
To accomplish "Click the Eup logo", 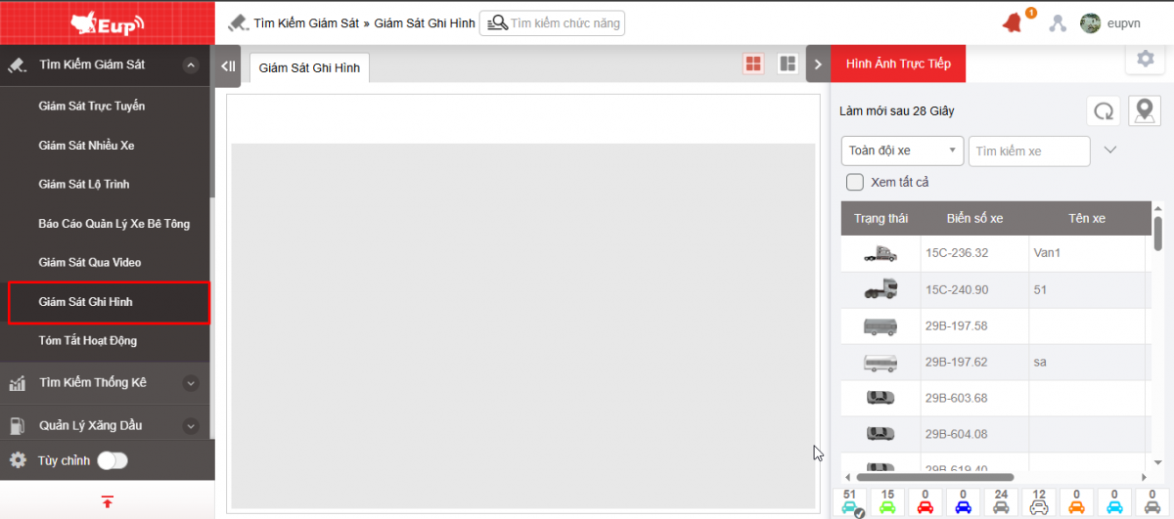I will pos(109,23).
